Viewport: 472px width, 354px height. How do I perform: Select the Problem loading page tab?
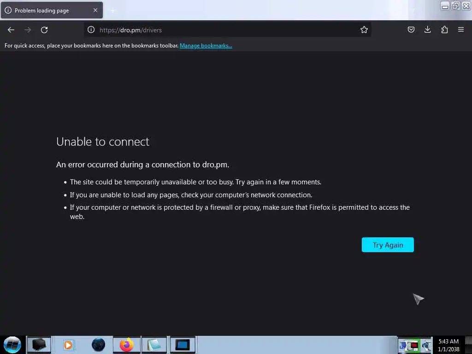[x=52, y=10]
